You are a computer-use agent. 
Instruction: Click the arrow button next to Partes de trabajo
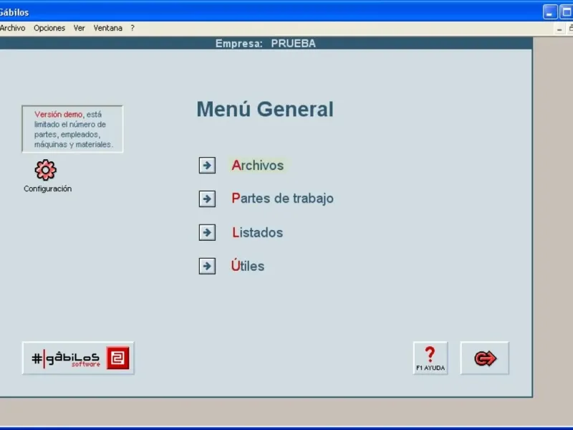coord(207,199)
